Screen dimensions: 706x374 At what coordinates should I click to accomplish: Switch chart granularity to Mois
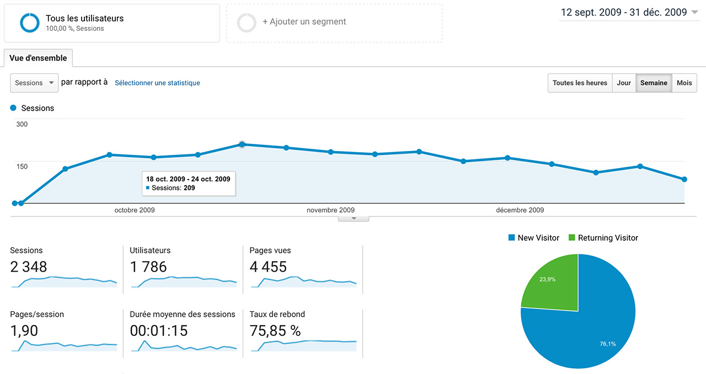click(x=684, y=83)
